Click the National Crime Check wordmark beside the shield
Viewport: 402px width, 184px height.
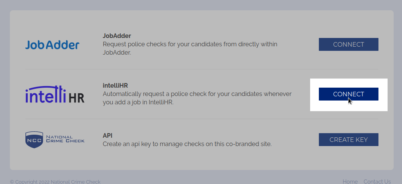[x=65, y=139]
